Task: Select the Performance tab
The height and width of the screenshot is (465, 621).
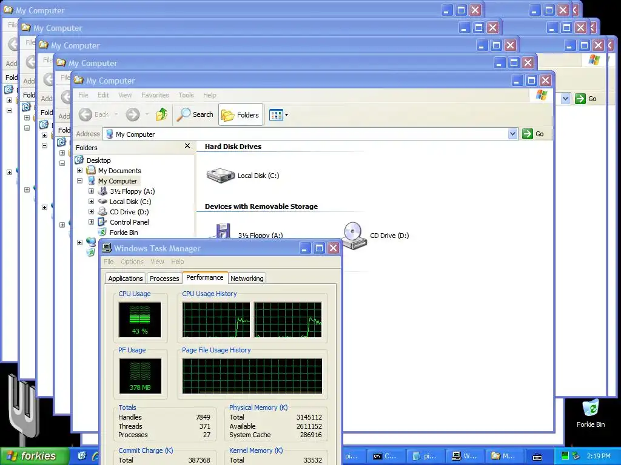Action: coord(205,277)
